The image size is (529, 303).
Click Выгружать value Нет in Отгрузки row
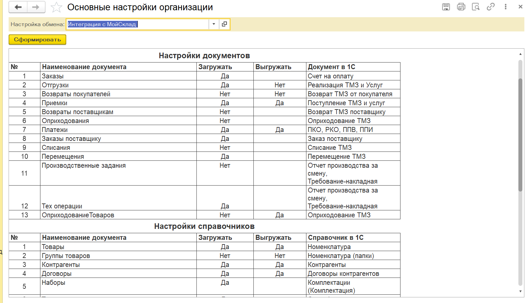coord(280,85)
